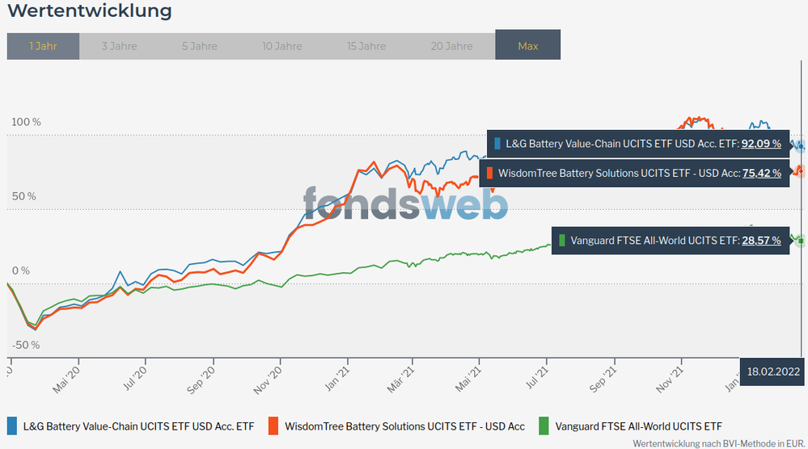This screenshot has height=449, width=808.
Task: Switch to the 20 Jahre tab
Action: point(452,46)
